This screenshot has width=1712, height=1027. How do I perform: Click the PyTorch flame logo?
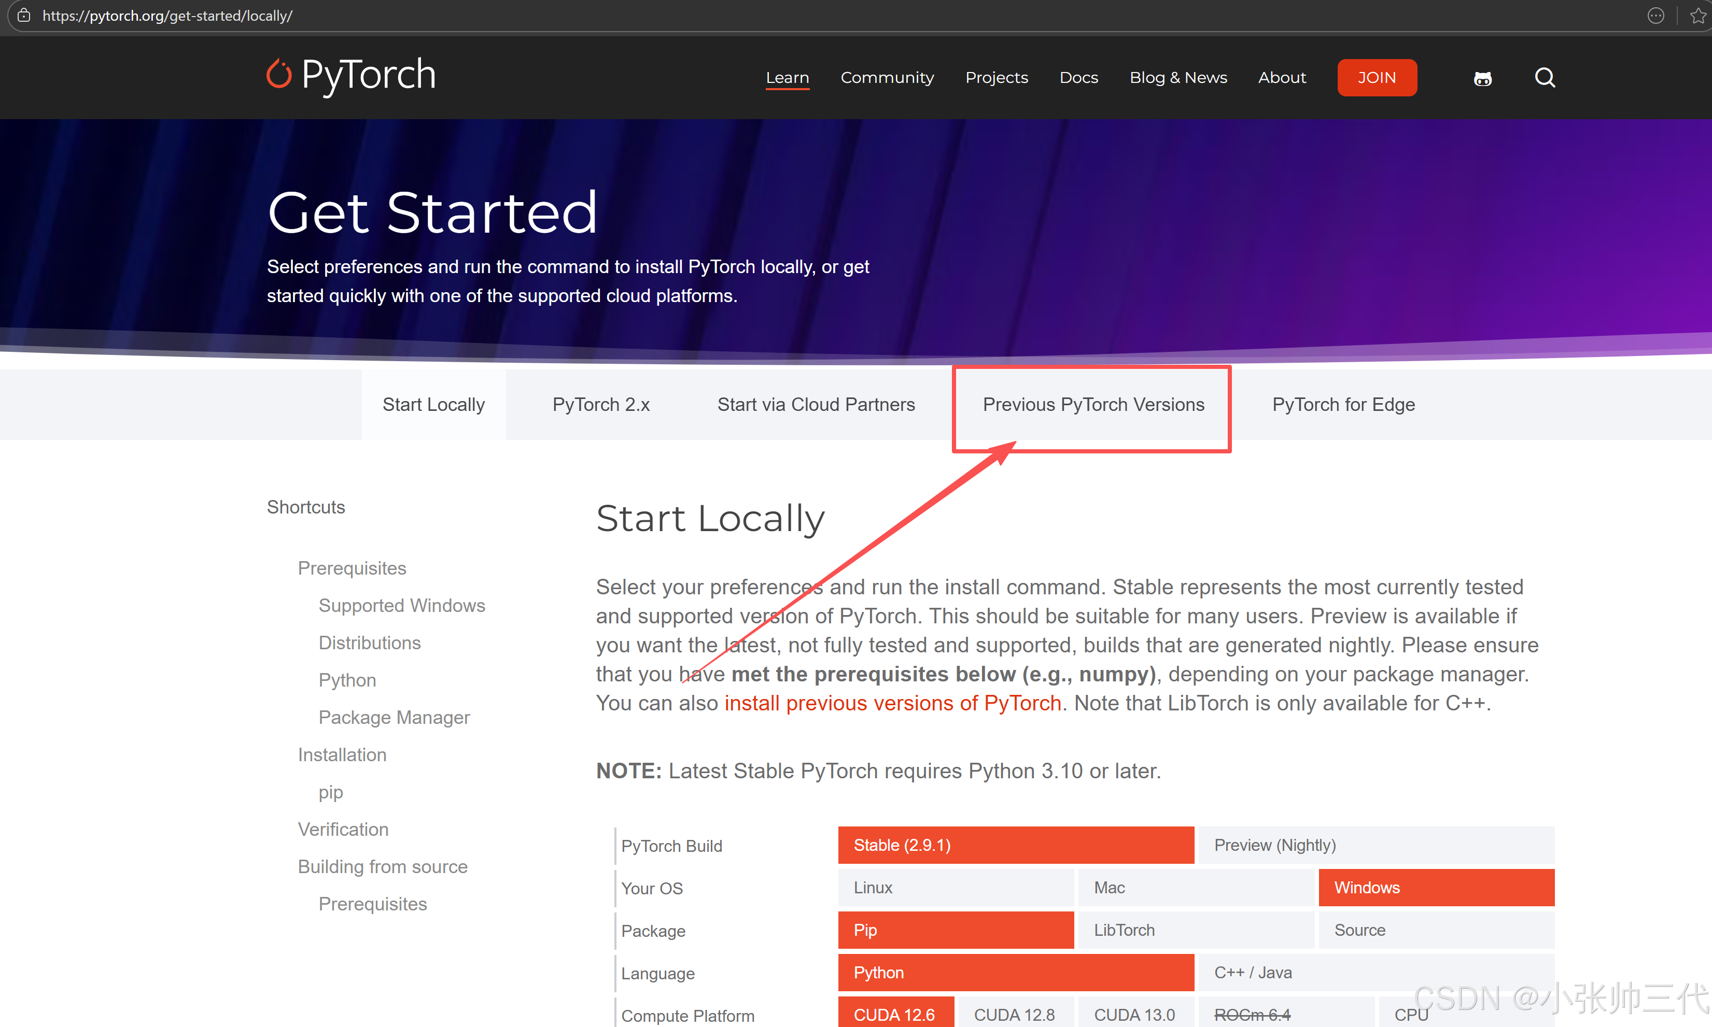tap(278, 74)
